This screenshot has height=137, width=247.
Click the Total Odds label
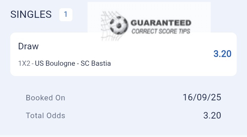tap(45, 115)
